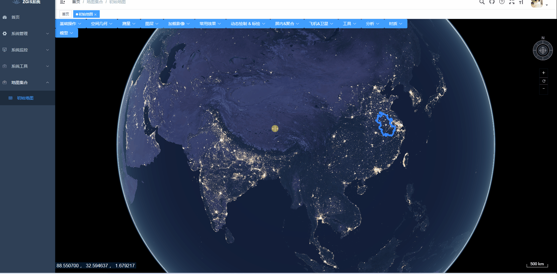Image resolution: width=557 pixels, height=274 pixels.
Task: Open the 模型 dropdown menu
Action: (66, 33)
